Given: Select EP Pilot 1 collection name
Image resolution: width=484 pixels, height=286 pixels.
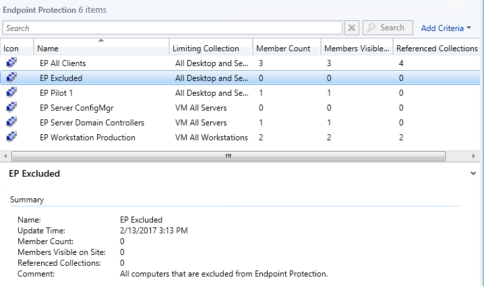Looking at the screenshot, I should click(57, 93).
